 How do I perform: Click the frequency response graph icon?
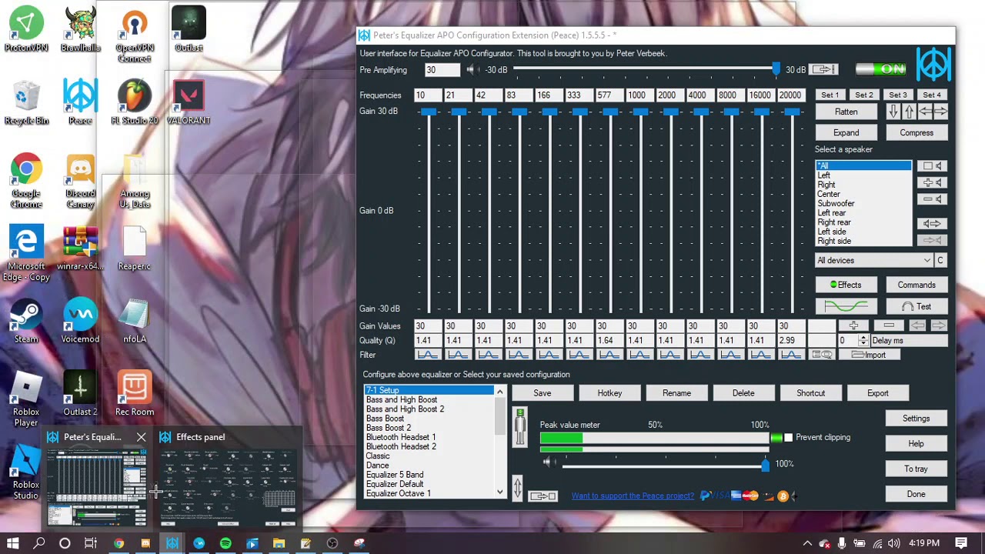846,306
